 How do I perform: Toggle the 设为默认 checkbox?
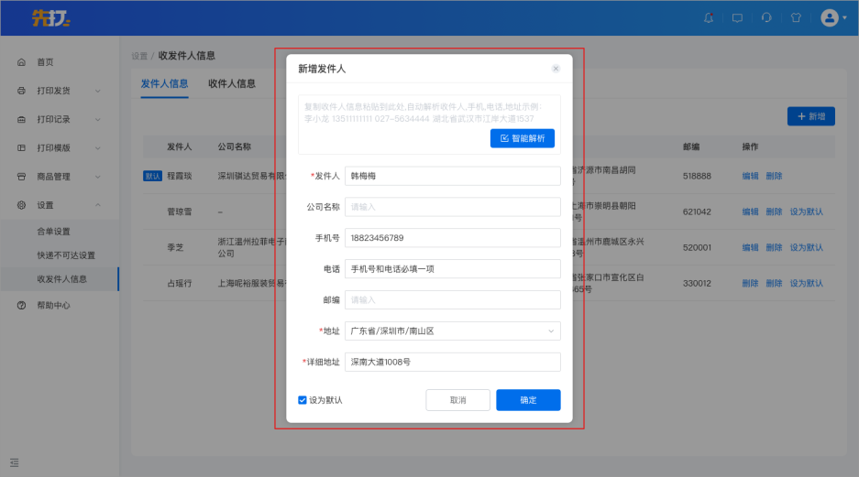(x=303, y=400)
